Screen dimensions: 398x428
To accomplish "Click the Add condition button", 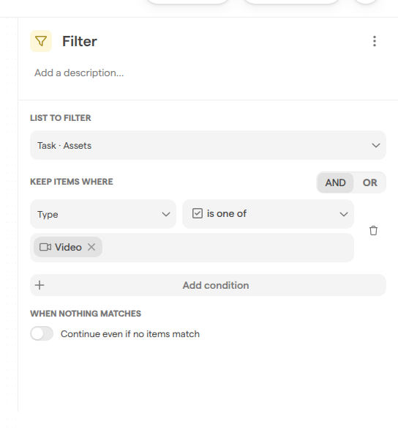I will 208,285.
